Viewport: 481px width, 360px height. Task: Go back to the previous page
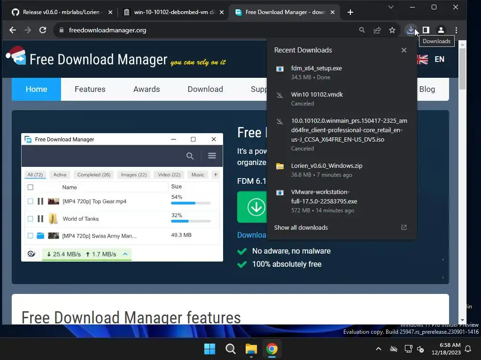pyautogui.click(x=13, y=30)
